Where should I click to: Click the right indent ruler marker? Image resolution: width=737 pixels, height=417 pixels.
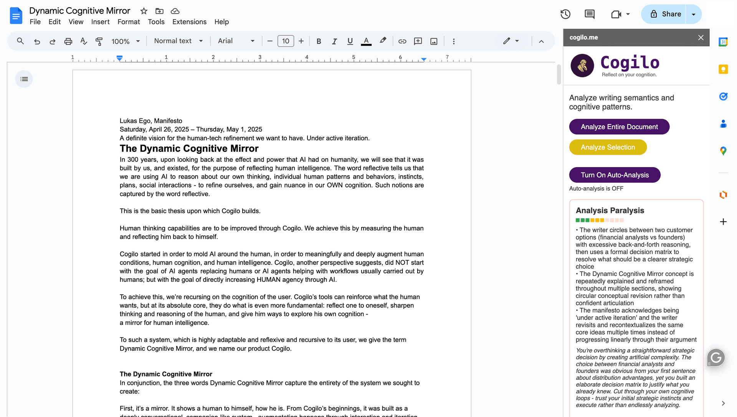423,59
